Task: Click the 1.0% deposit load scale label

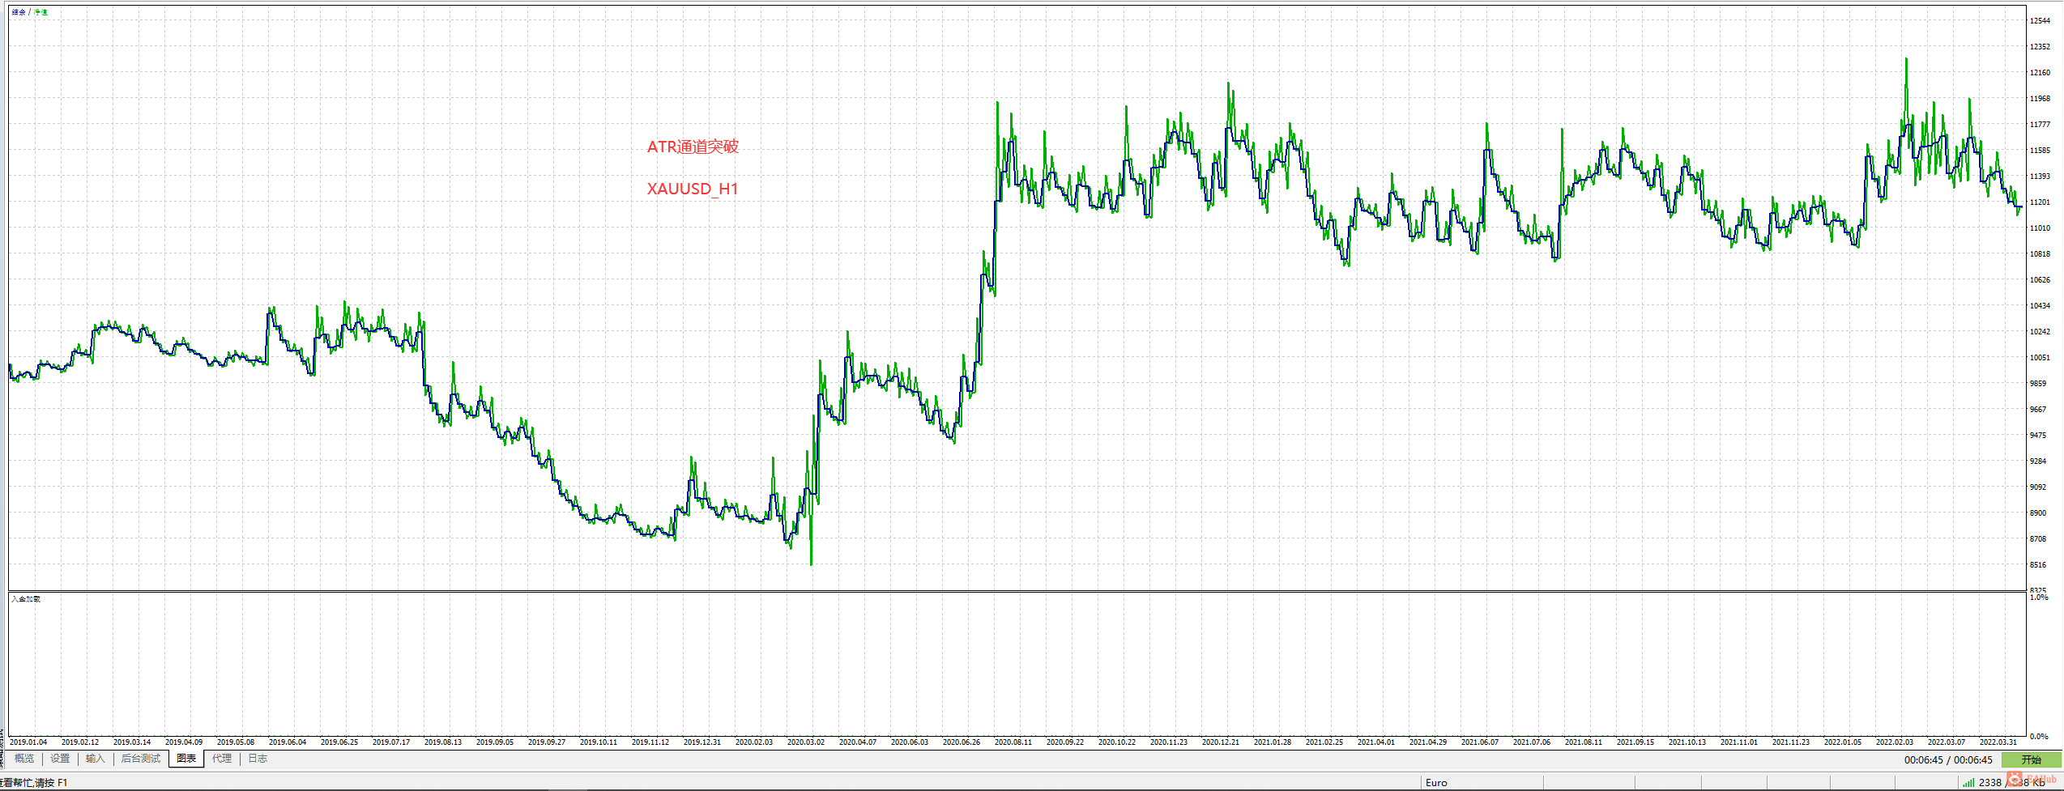Action: coord(2039,597)
